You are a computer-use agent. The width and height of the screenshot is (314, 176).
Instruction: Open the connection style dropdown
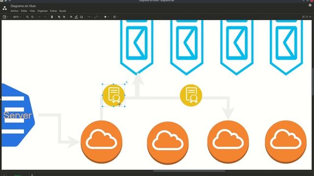tap(89, 17)
